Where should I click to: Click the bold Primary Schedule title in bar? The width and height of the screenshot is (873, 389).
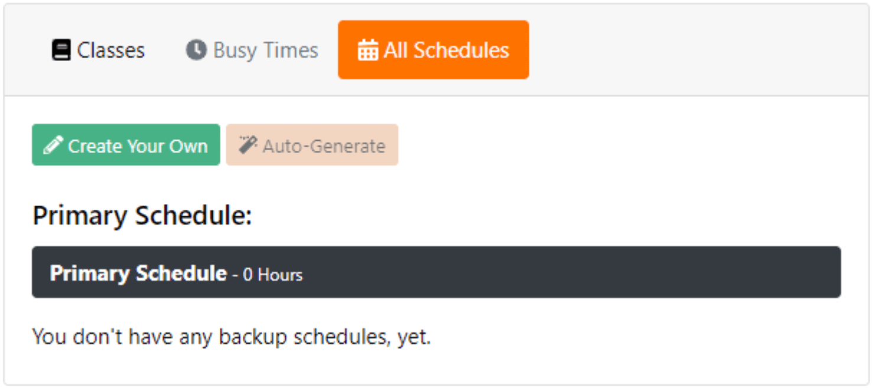138,273
